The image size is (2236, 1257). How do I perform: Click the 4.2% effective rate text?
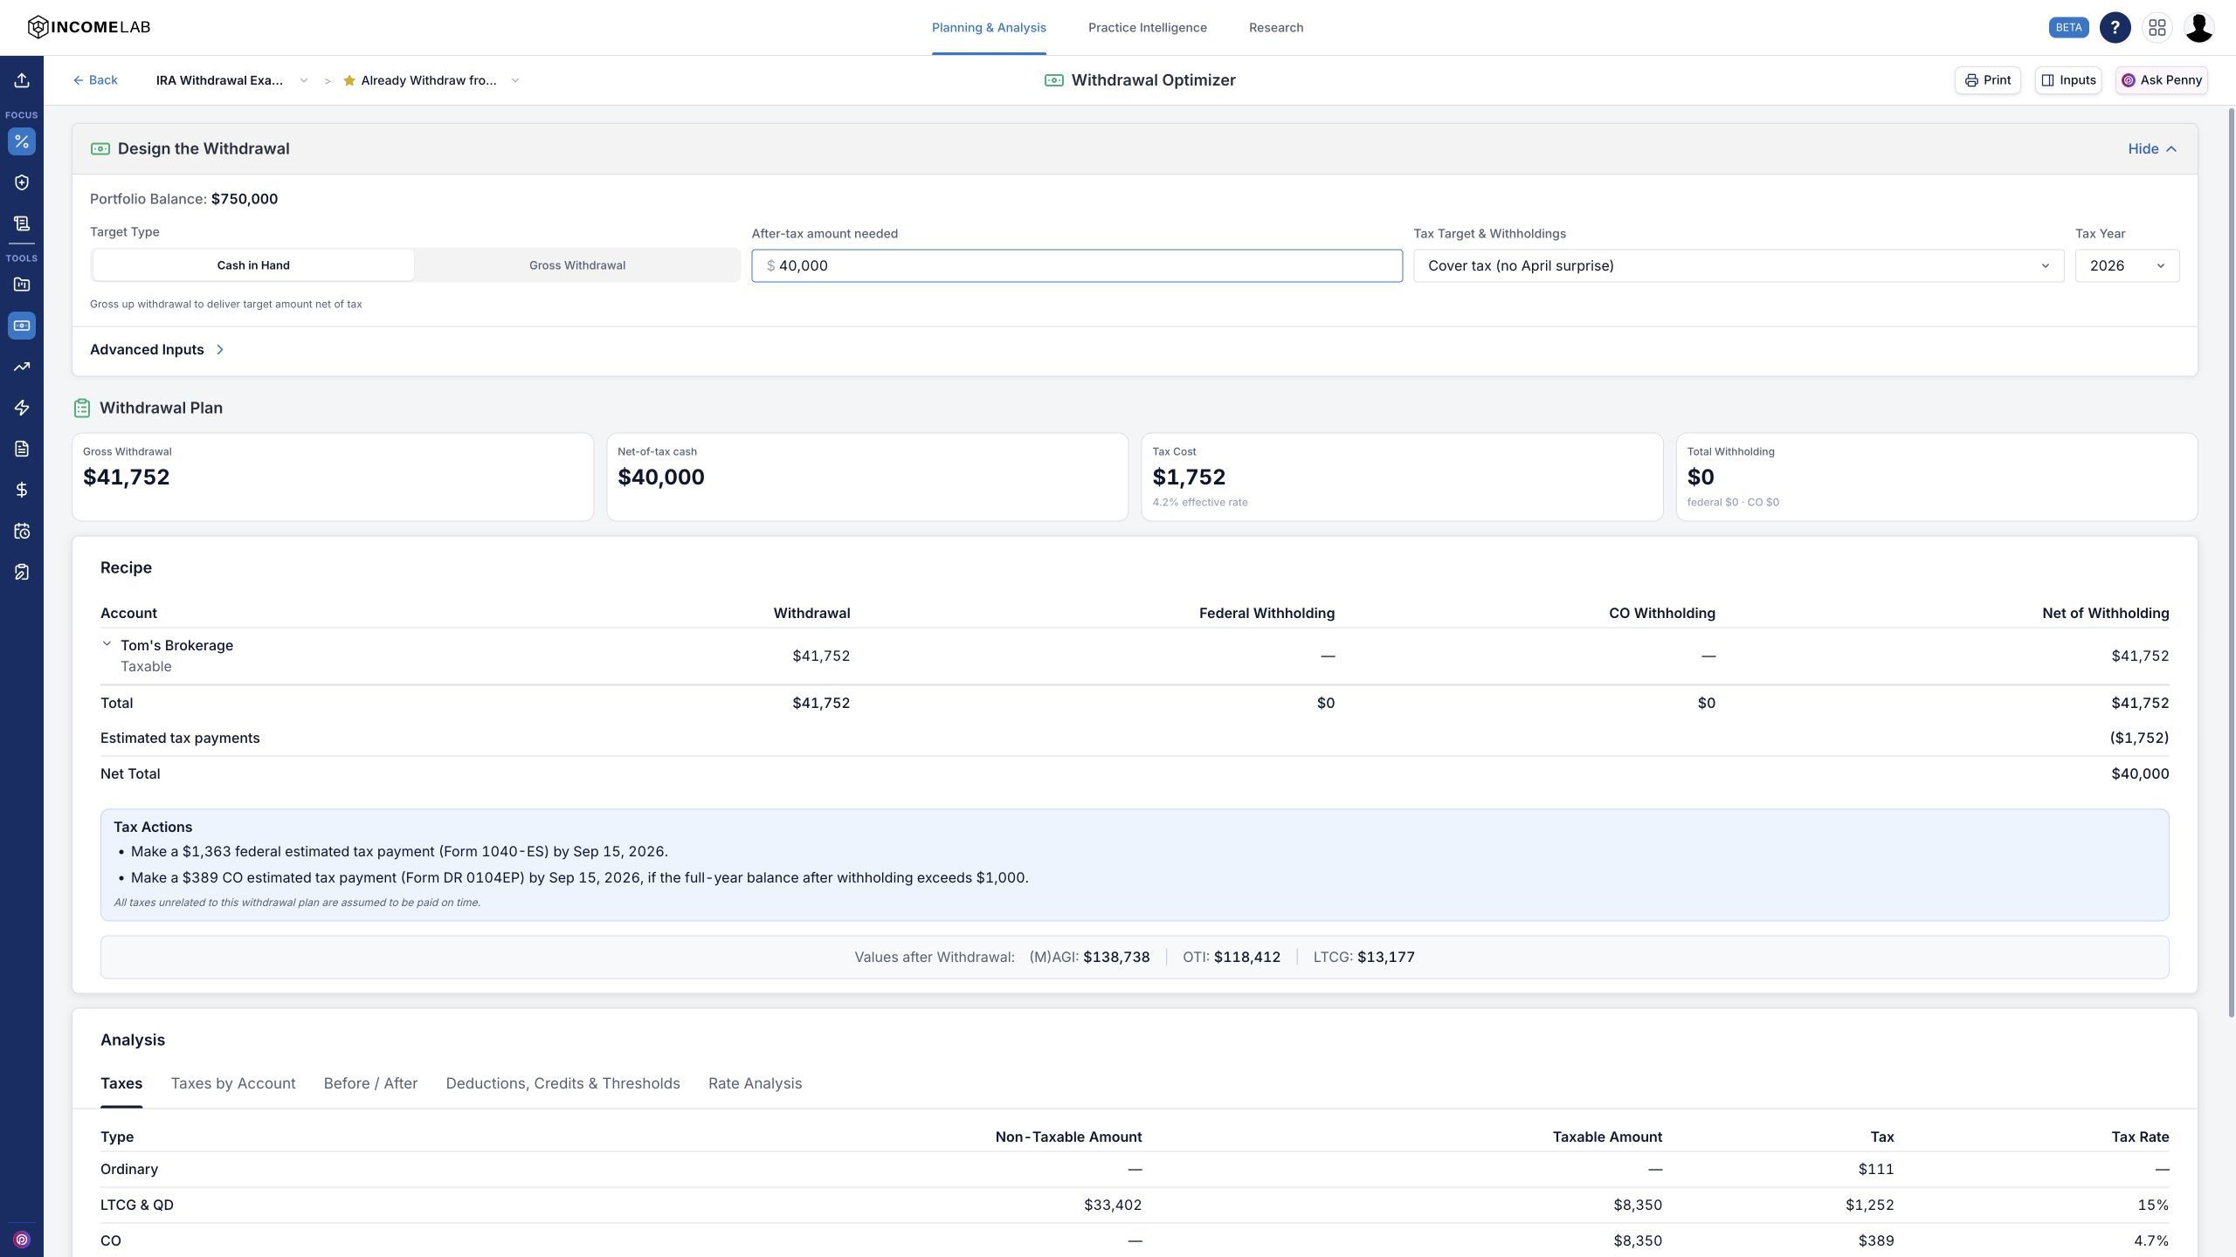[1199, 502]
